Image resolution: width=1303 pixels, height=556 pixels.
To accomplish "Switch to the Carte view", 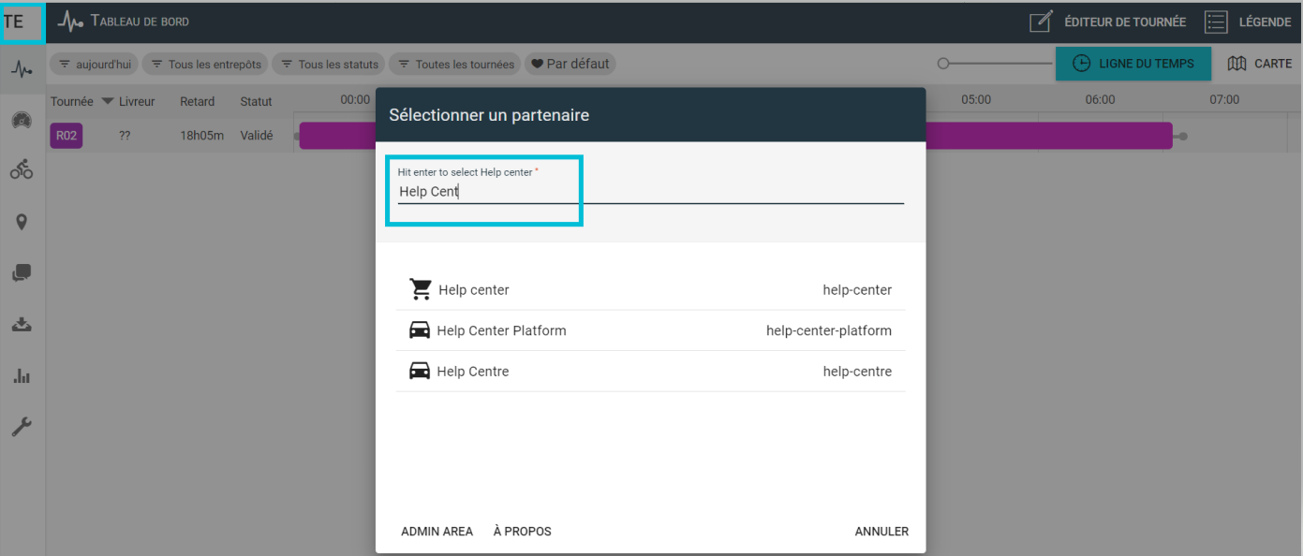I will (x=1260, y=64).
